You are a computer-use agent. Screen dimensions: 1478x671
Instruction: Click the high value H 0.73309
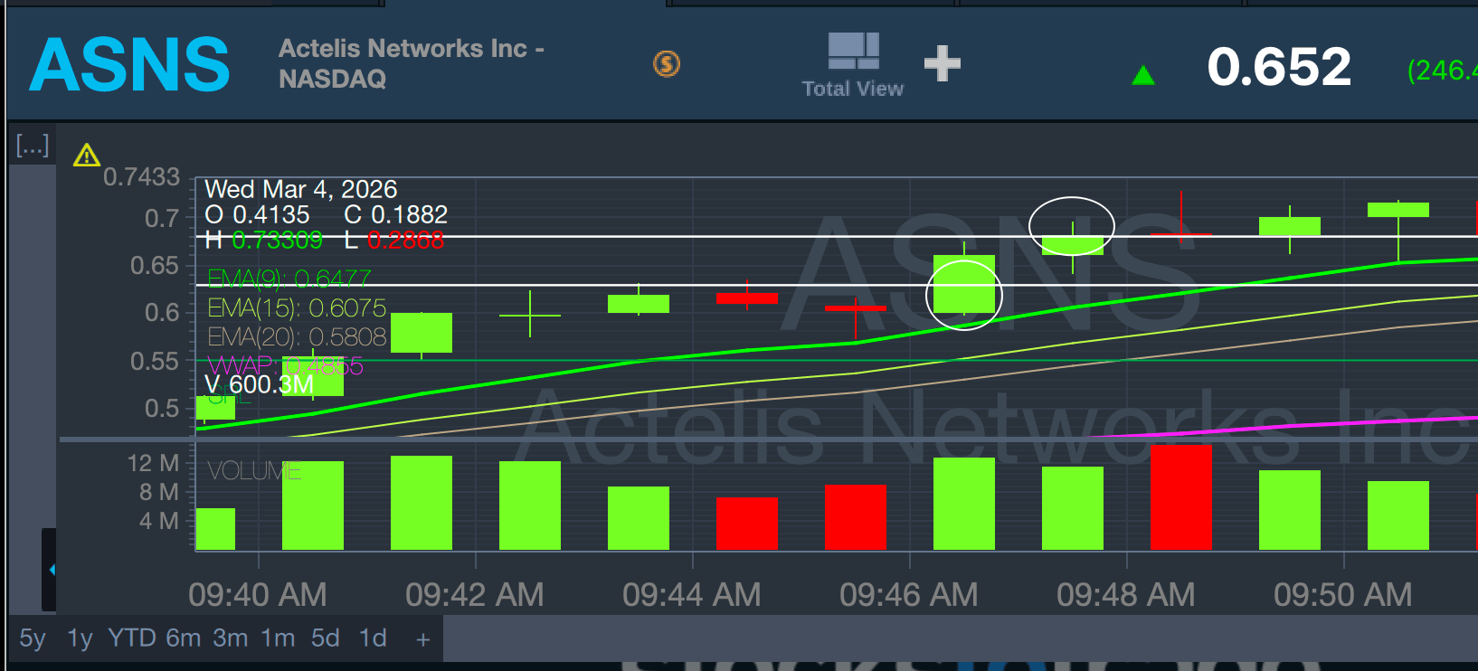(x=263, y=240)
